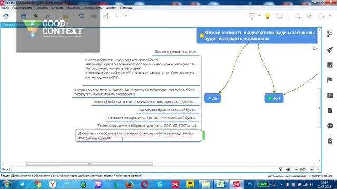This screenshot has width=337, height=189.
Task: Expand the dropdown arrow next to the three dots
Action: [126, 16]
